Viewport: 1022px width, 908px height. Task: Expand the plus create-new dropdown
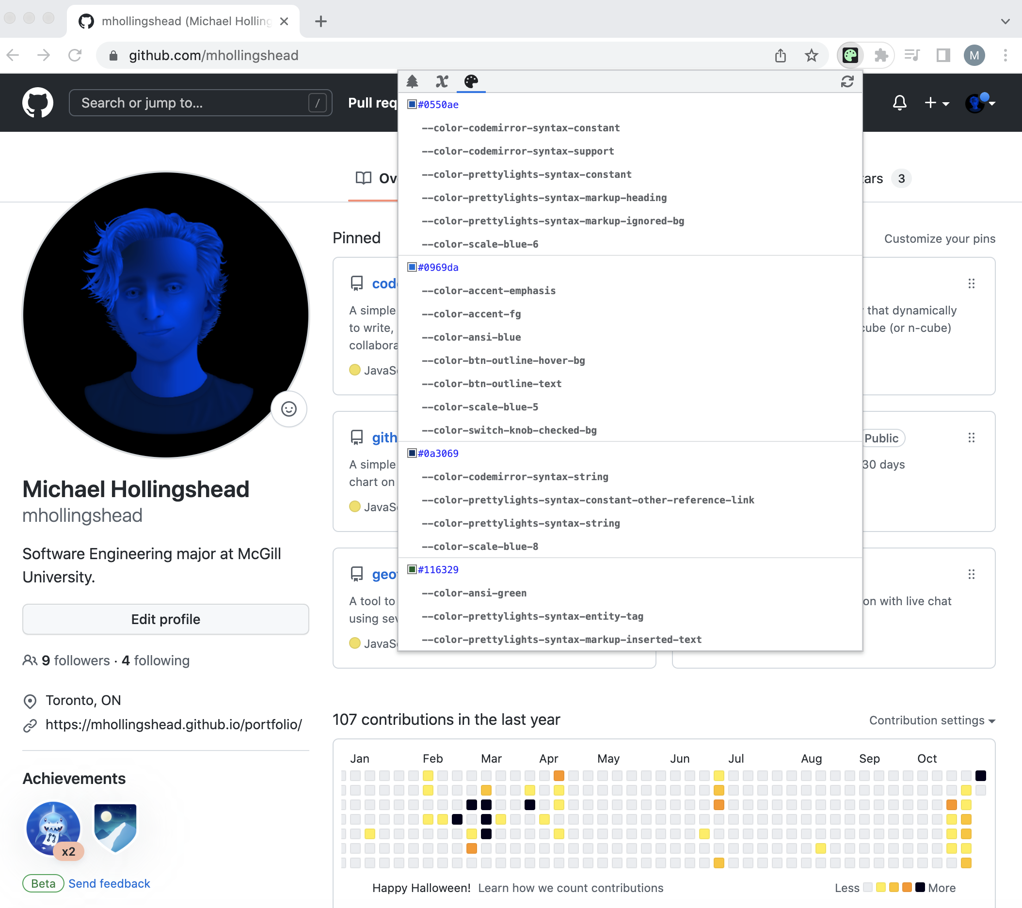(x=937, y=103)
